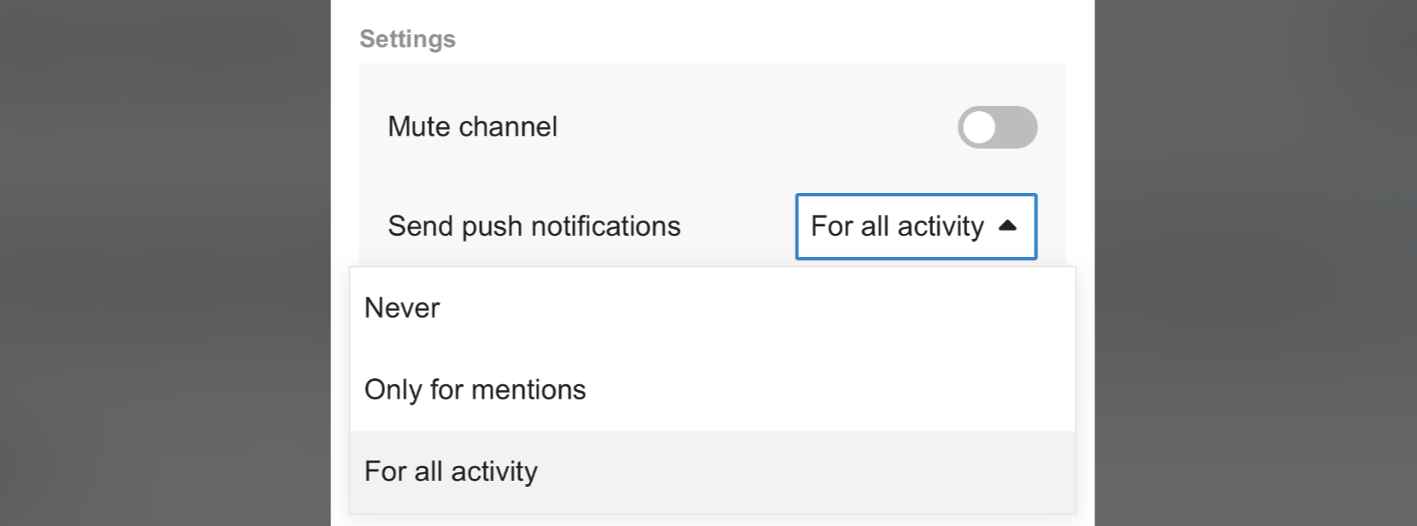Click the "For all activity" text in the combo box
Viewport: 1417px width, 526px height.
pyautogui.click(x=896, y=226)
